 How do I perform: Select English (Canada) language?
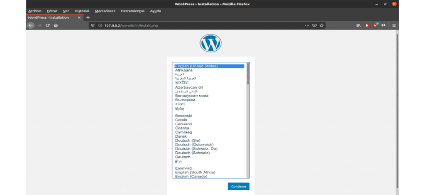point(210,177)
